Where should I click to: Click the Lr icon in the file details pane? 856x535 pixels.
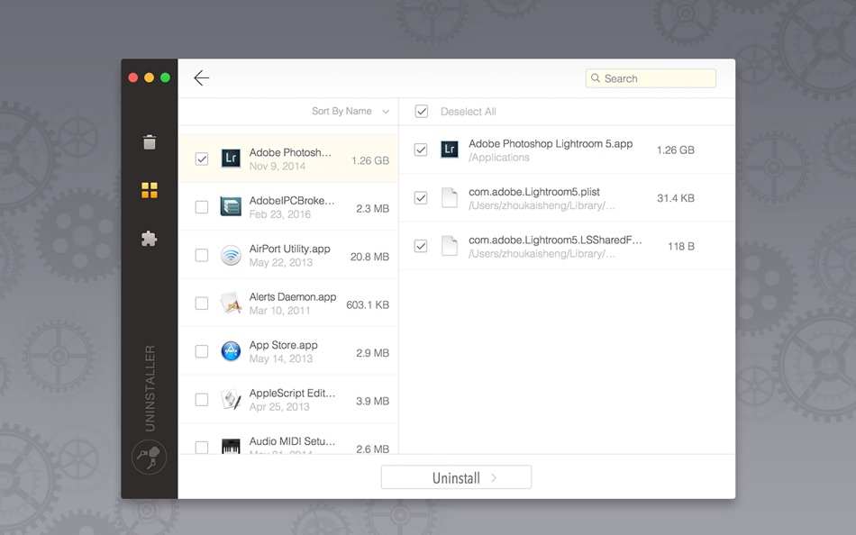tap(450, 149)
